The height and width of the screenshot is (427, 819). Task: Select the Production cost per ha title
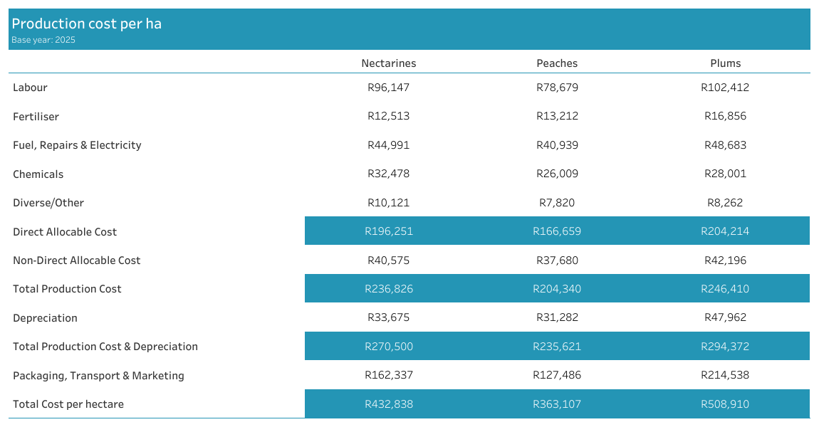point(86,23)
